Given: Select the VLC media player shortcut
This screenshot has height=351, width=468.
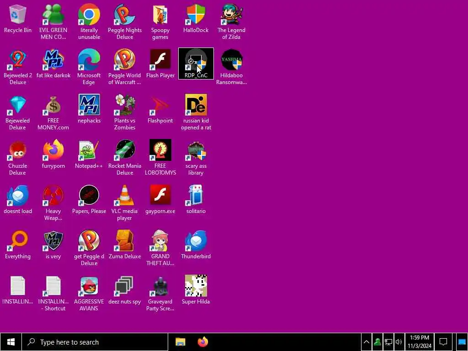Looking at the screenshot, I should point(125,203).
